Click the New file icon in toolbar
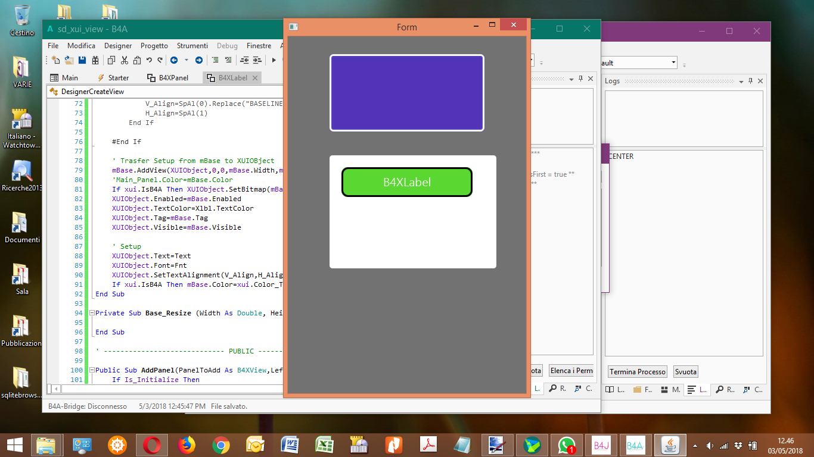The height and width of the screenshot is (457, 814). (x=55, y=60)
